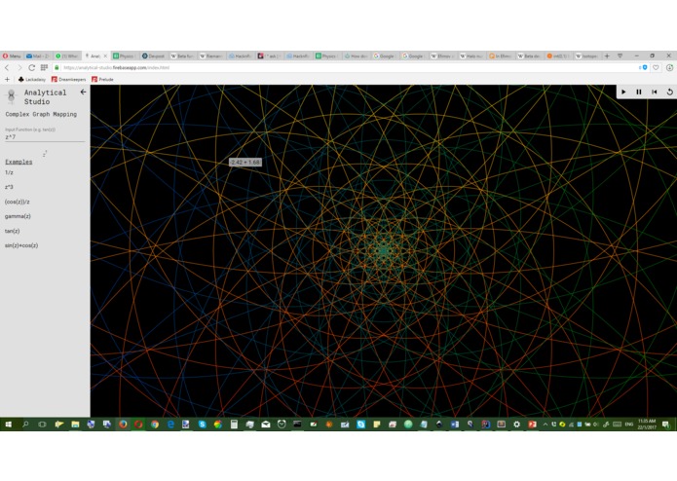Open the speed dial grid icon
This screenshot has width=677, height=481.
pos(44,68)
